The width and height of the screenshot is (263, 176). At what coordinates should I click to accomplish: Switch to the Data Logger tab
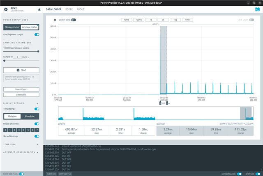pyautogui.click(x=54, y=9)
